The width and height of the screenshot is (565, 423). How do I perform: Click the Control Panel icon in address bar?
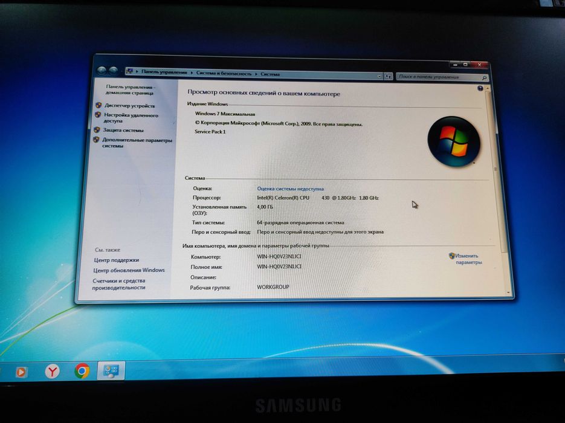point(130,71)
